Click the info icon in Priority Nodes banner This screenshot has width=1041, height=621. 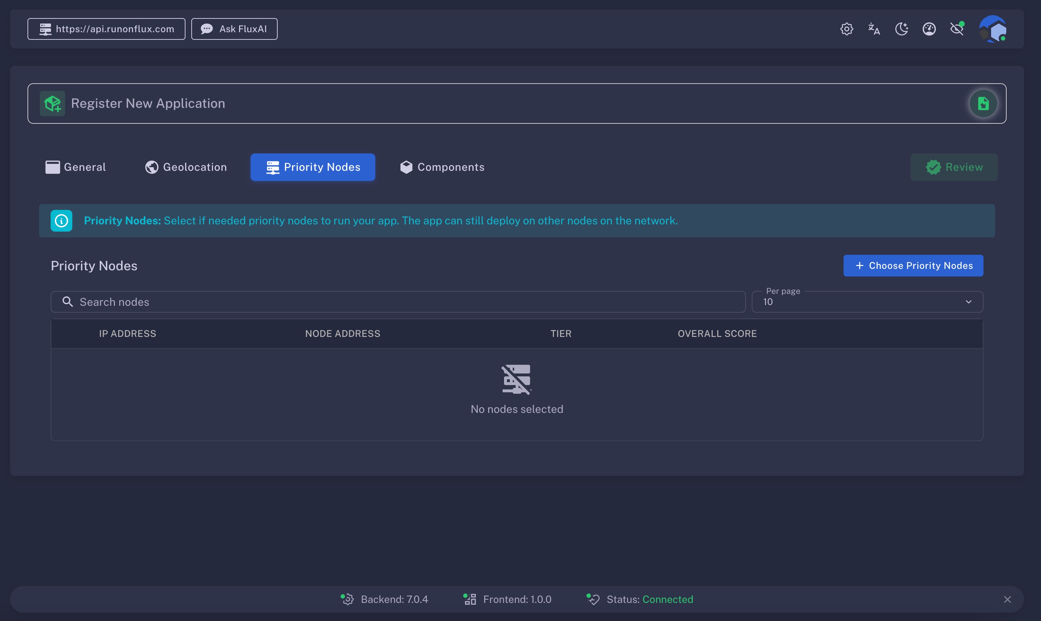click(61, 220)
